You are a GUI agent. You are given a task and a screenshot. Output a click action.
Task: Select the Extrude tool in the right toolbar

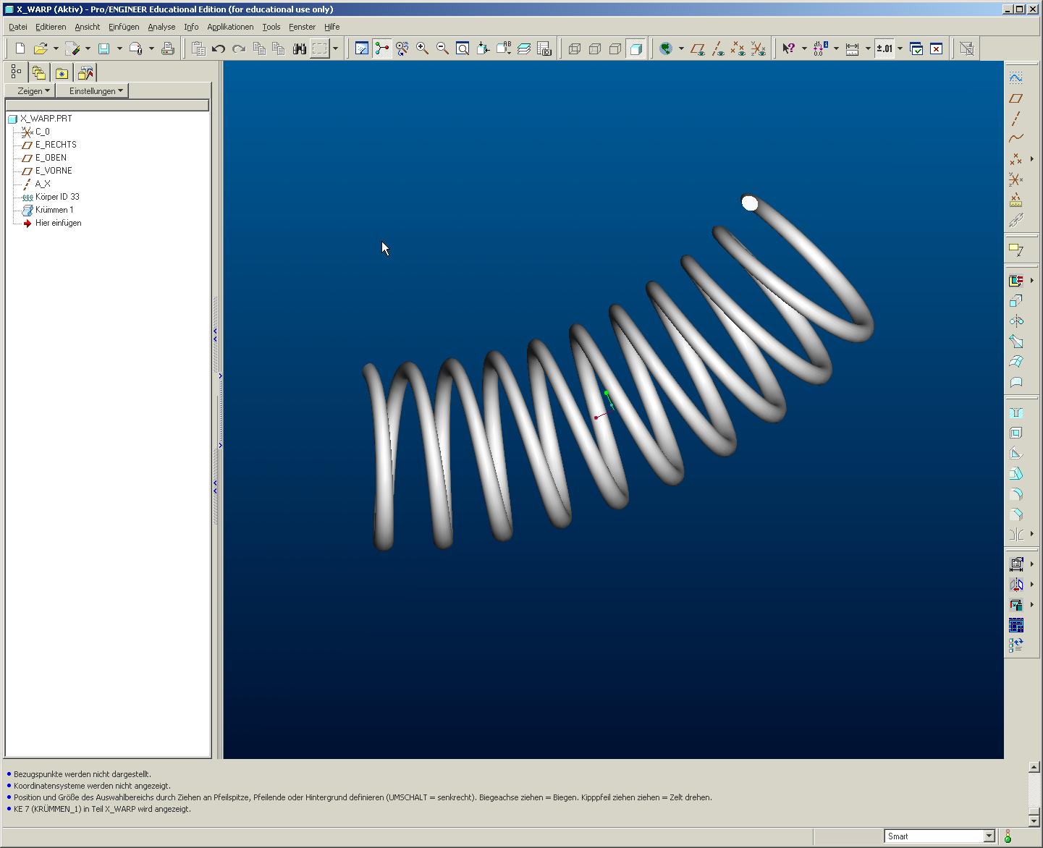point(1016,300)
